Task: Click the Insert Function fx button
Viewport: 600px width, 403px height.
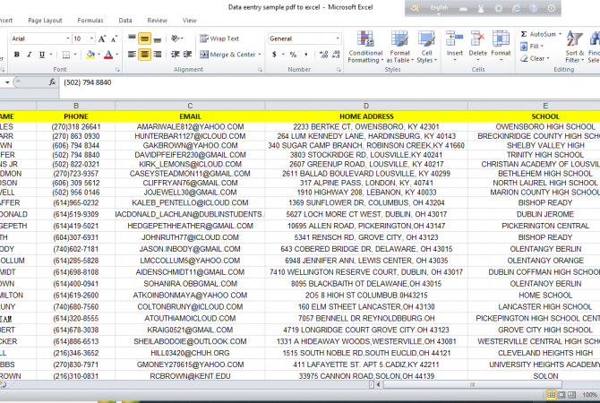Action: 53,82
